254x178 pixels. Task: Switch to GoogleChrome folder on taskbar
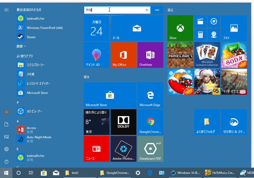[115, 173]
